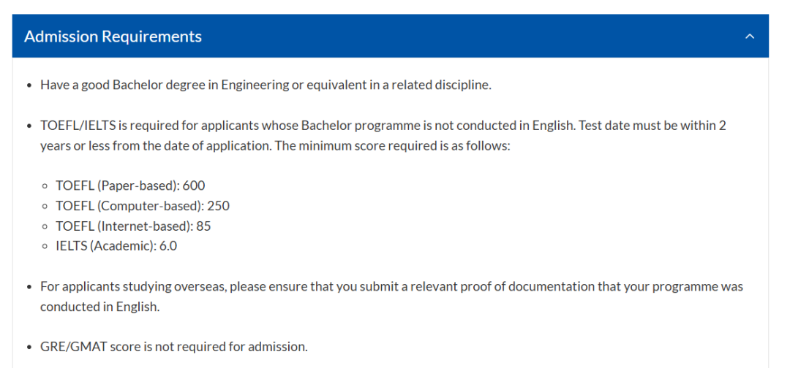Select the TOEFL (Internet-based): 85 item
This screenshot has width=790, height=368.
[133, 226]
